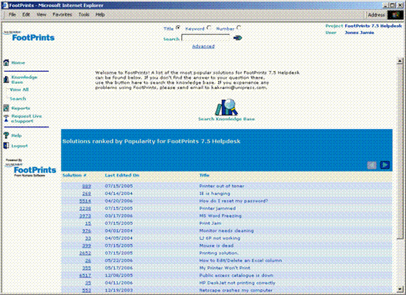
Task: Click project name 'FootPrints 7.5 Helpdesk' at top right
Action: click(x=373, y=26)
